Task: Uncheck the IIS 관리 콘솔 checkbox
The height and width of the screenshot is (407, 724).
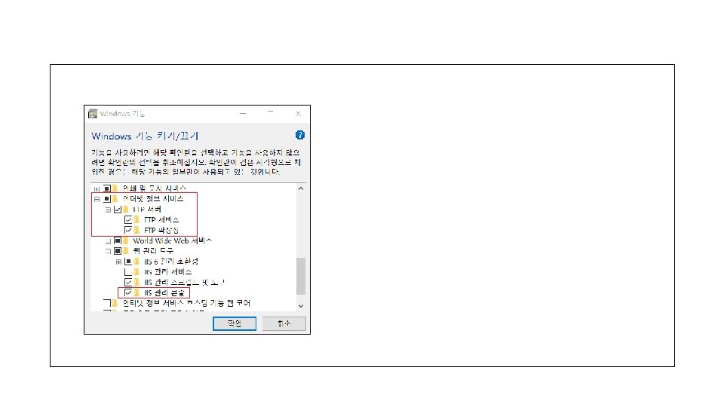Action: (x=128, y=292)
